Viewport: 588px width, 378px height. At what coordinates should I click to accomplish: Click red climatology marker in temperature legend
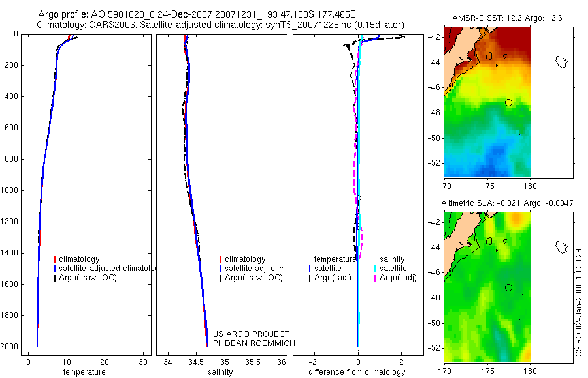coord(55,259)
